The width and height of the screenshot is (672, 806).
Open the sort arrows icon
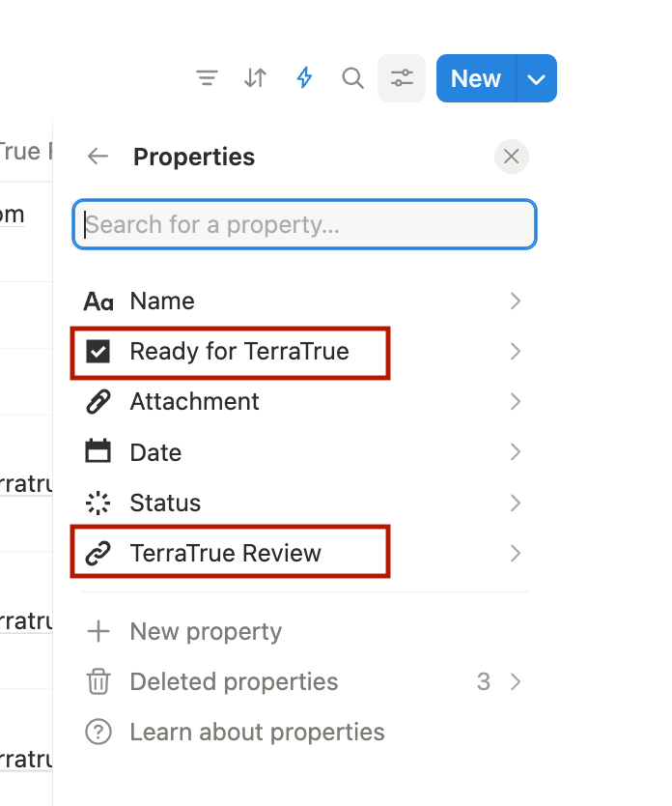pyautogui.click(x=255, y=78)
